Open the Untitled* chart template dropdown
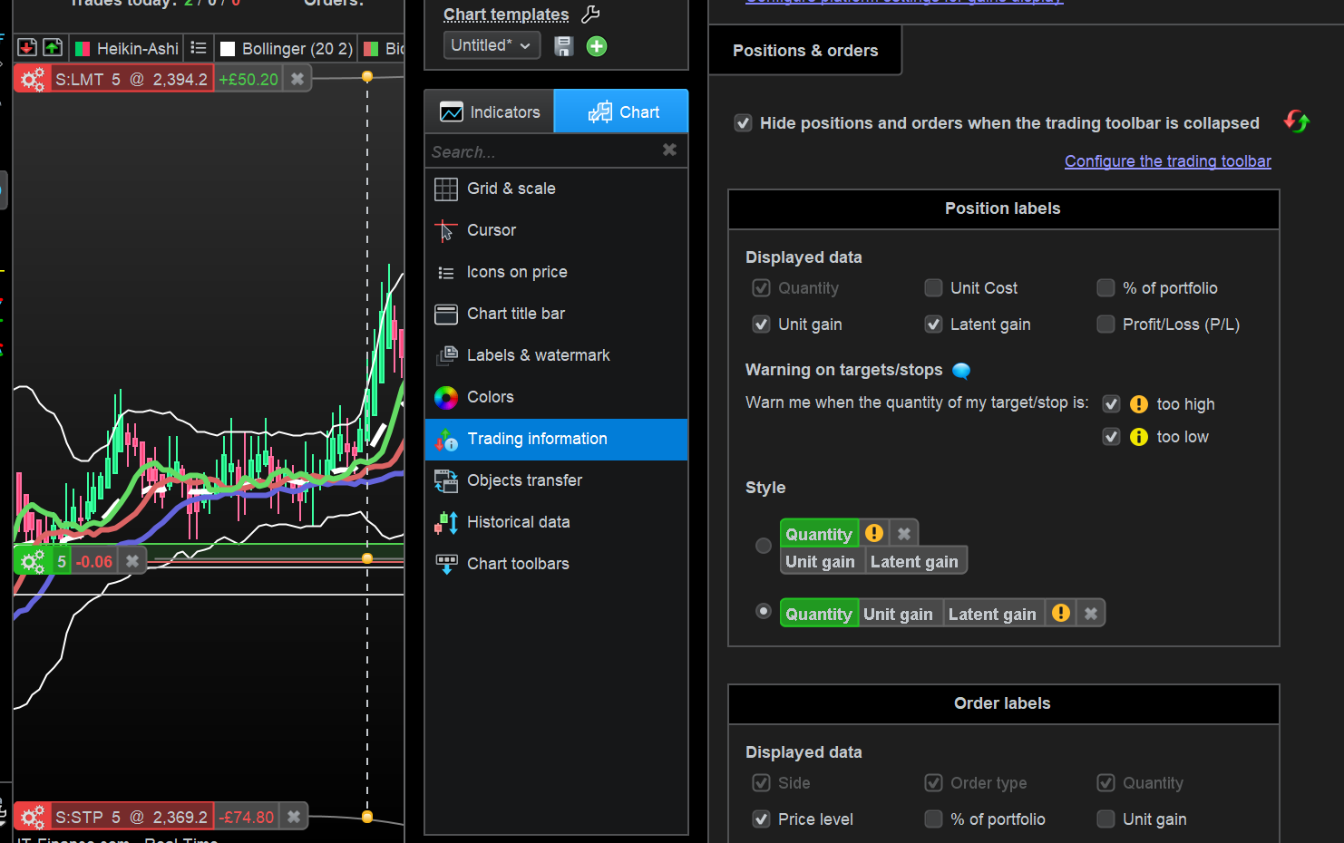The height and width of the screenshot is (843, 1344). coord(492,45)
